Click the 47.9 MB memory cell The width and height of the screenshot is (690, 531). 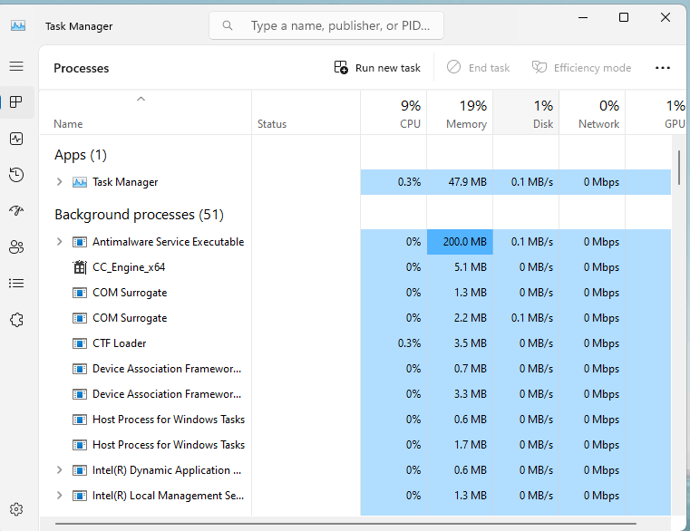[460, 182]
